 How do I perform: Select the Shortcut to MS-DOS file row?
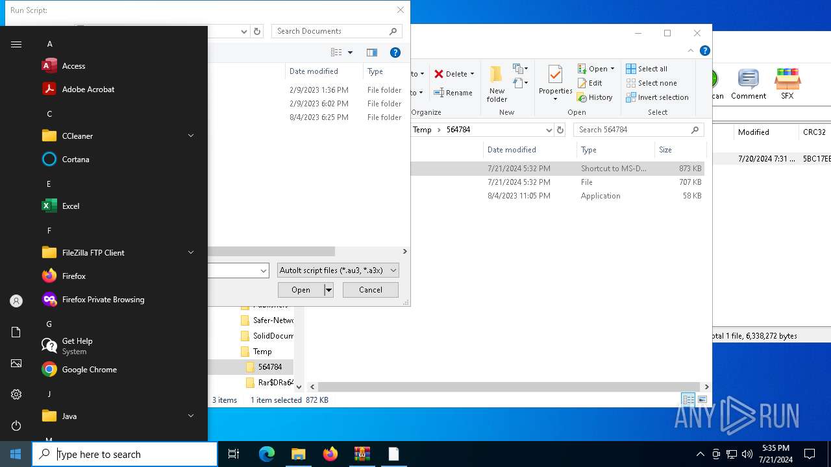pyautogui.click(x=557, y=169)
